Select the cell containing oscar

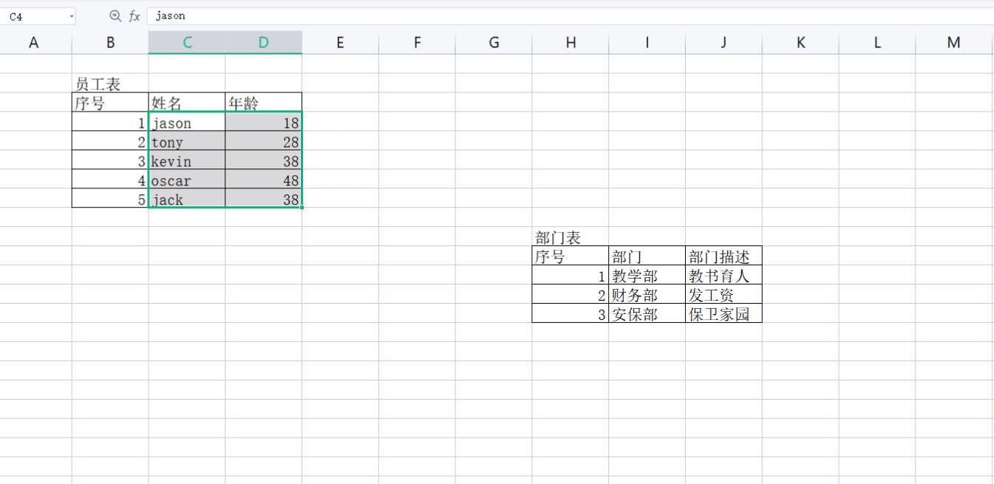tap(187, 180)
